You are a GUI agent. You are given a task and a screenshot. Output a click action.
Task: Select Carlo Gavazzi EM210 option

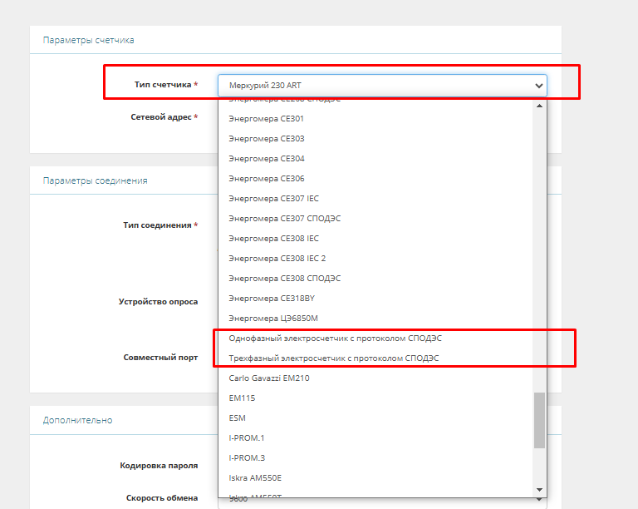point(375,378)
